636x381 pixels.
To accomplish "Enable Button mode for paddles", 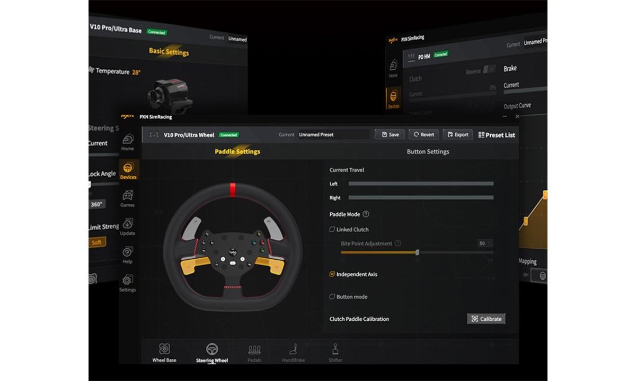I will click(332, 296).
